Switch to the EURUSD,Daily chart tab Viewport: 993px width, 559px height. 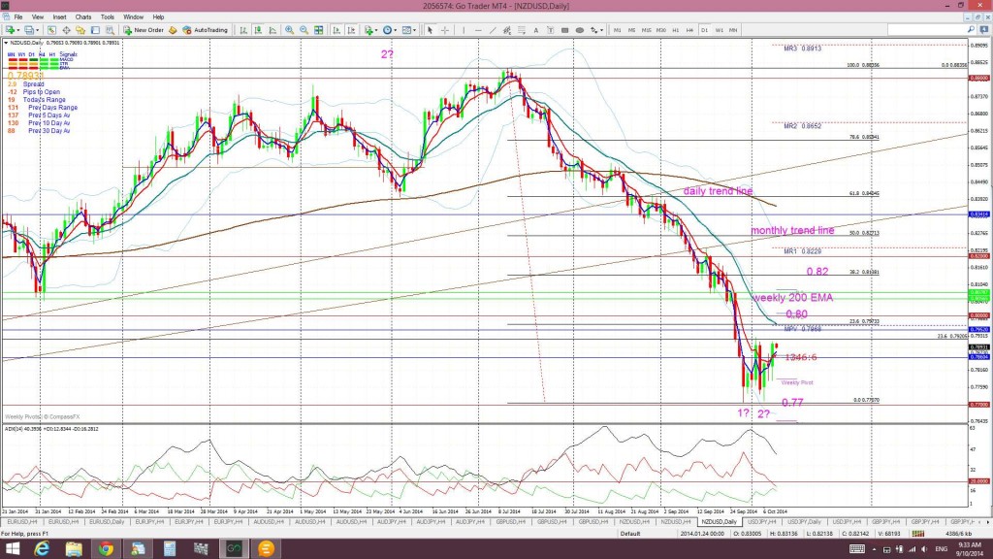click(x=107, y=521)
